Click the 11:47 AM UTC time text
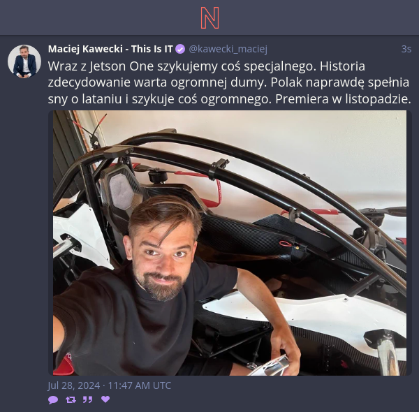This screenshot has height=412, width=419. pyautogui.click(x=139, y=385)
